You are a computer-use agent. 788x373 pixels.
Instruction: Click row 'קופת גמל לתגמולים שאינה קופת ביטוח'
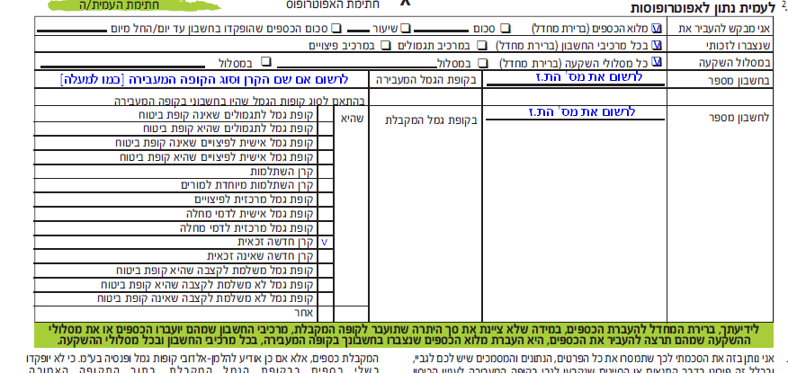[x=177, y=115]
